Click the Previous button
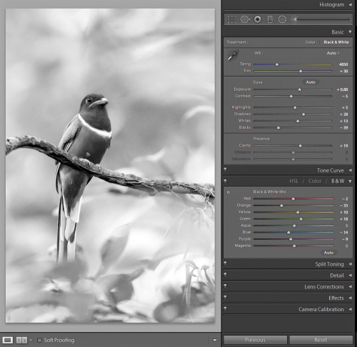 click(x=256, y=340)
